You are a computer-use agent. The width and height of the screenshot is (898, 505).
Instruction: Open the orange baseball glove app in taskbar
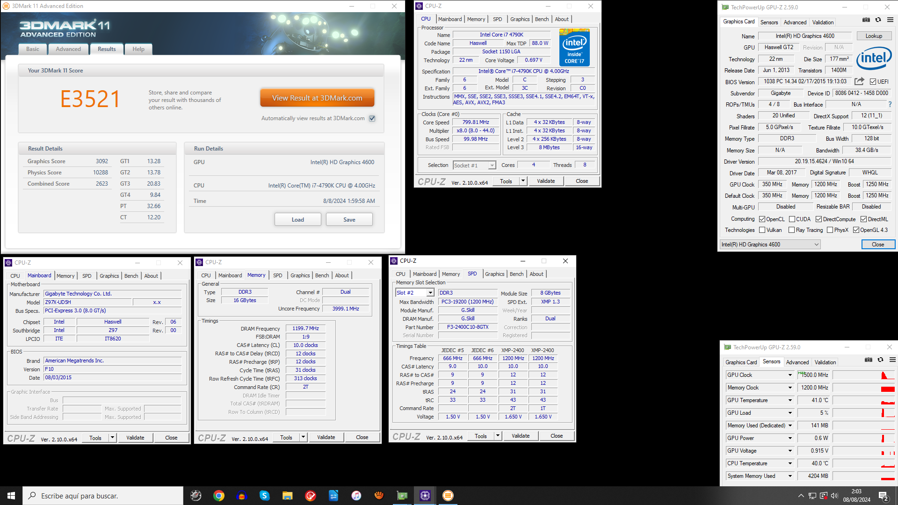pos(379,496)
